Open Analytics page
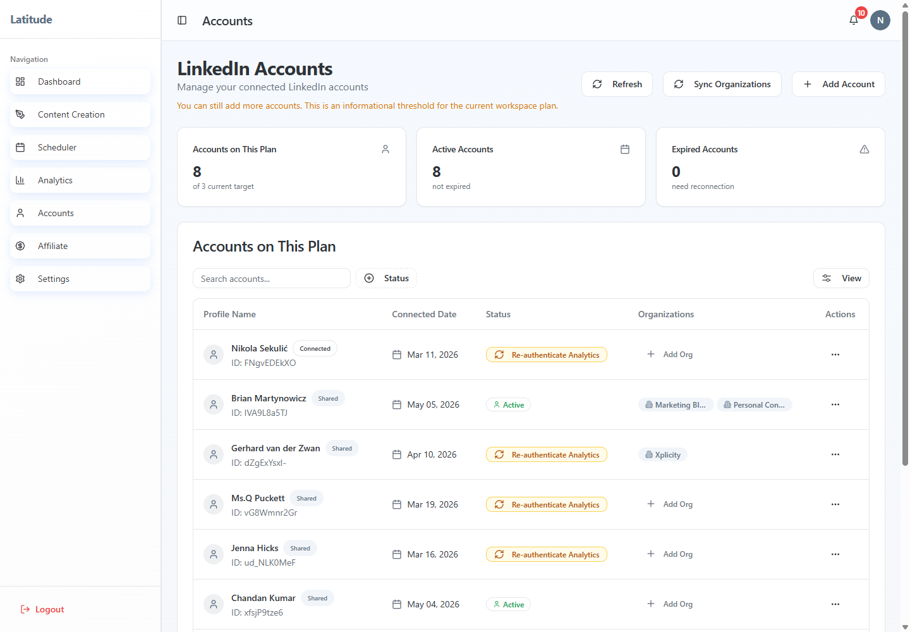Image resolution: width=910 pixels, height=632 pixels. click(80, 180)
